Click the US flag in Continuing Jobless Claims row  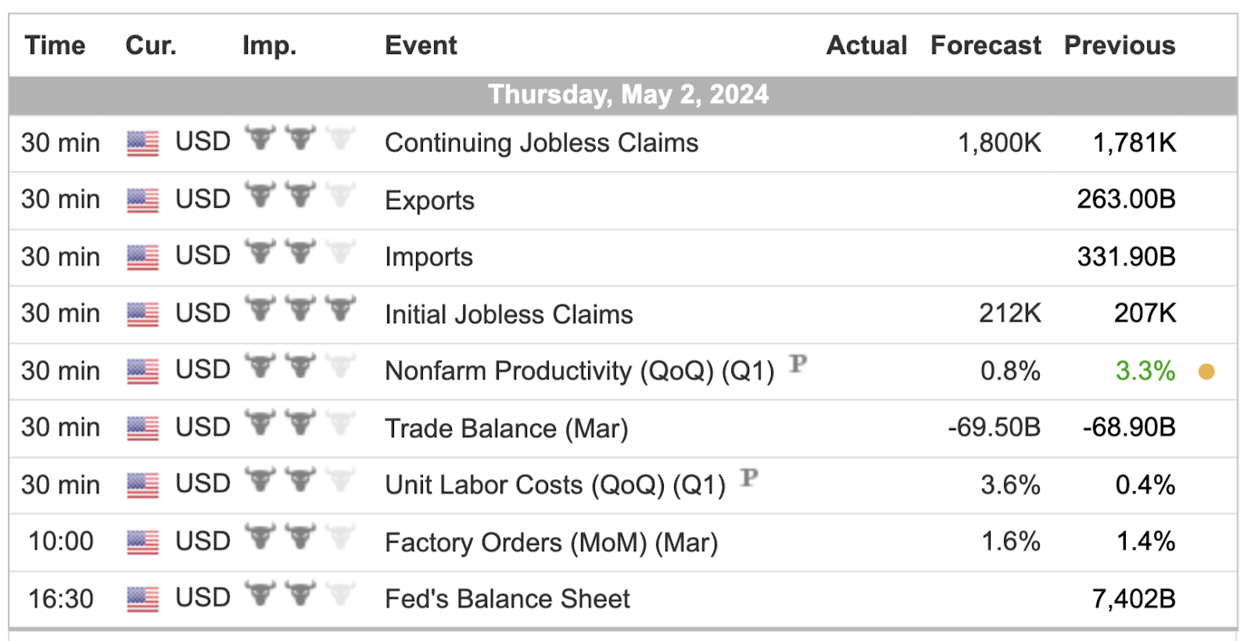(x=142, y=144)
